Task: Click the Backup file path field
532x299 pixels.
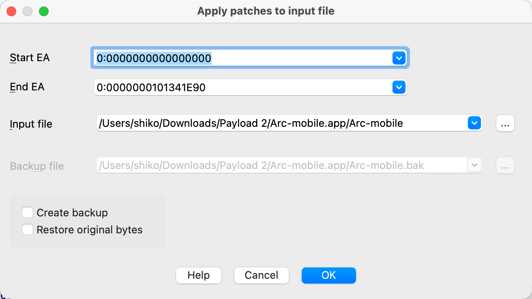Action: click(280, 165)
